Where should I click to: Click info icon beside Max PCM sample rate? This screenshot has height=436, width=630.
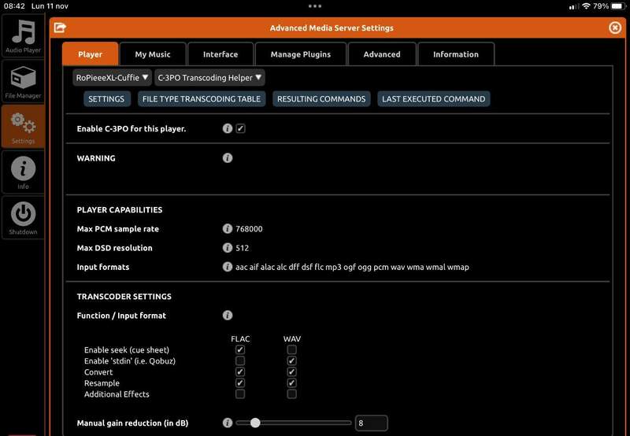pos(228,229)
